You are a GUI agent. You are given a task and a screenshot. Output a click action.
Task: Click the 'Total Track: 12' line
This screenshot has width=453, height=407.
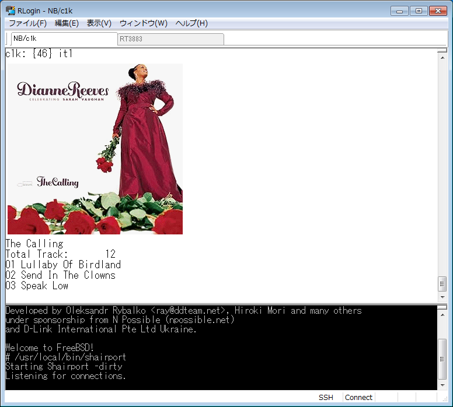pos(61,254)
